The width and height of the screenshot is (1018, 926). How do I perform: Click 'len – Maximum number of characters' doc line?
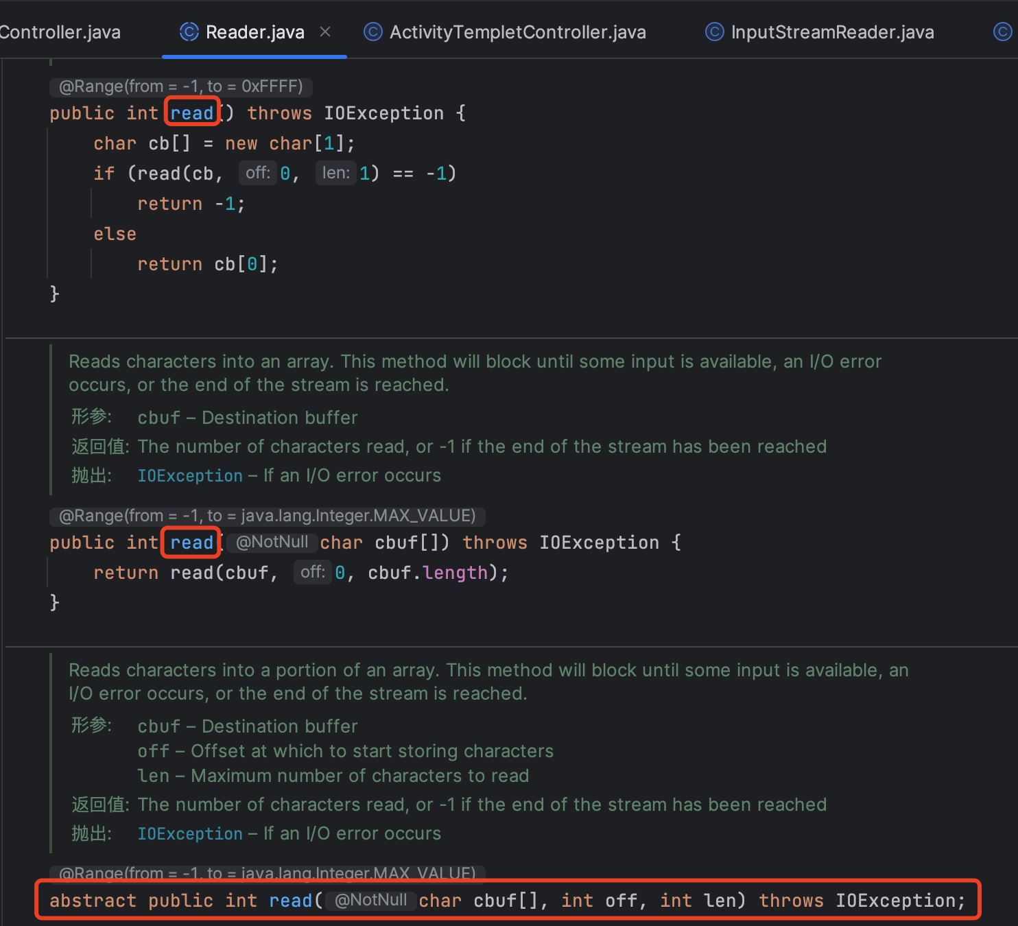click(x=333, y=776)
